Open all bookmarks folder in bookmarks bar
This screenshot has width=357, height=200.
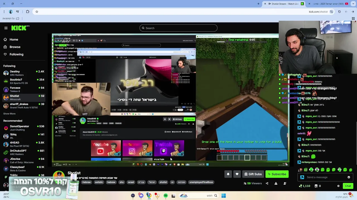click(11, 19)
